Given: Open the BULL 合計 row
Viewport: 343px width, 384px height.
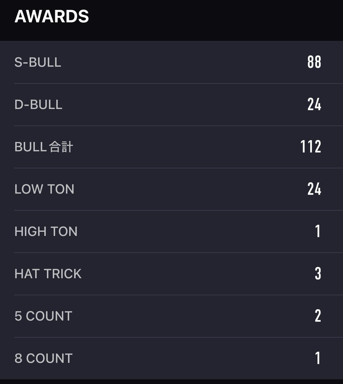Looking at the screenshot, I should coord(171,147).
